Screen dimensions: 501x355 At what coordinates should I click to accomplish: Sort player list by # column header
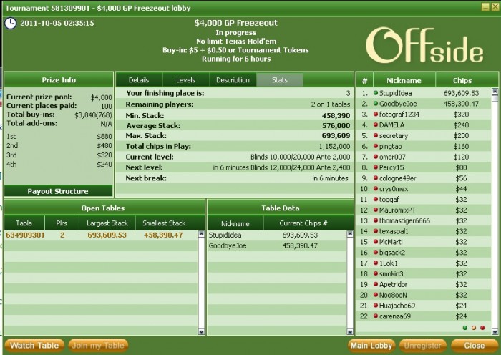(x=364, y=81)
